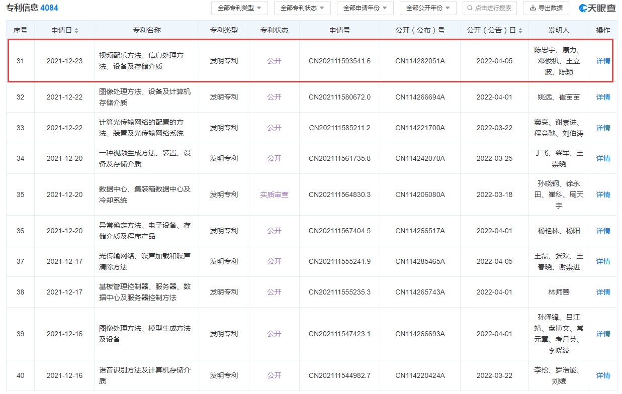Viewport: 622px width, 394px height.
Task: Open the 全部专利状态 dropdown filter
Action: tap(302, 8)
